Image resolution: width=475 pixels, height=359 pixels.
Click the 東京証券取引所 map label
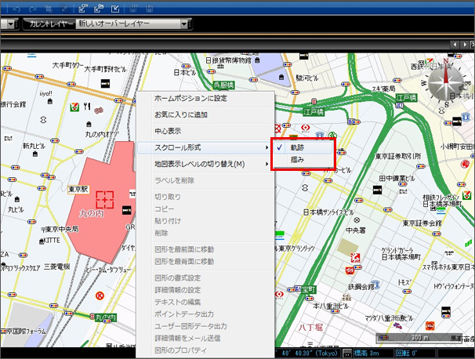pyautogui.click(x=397, y=156)
